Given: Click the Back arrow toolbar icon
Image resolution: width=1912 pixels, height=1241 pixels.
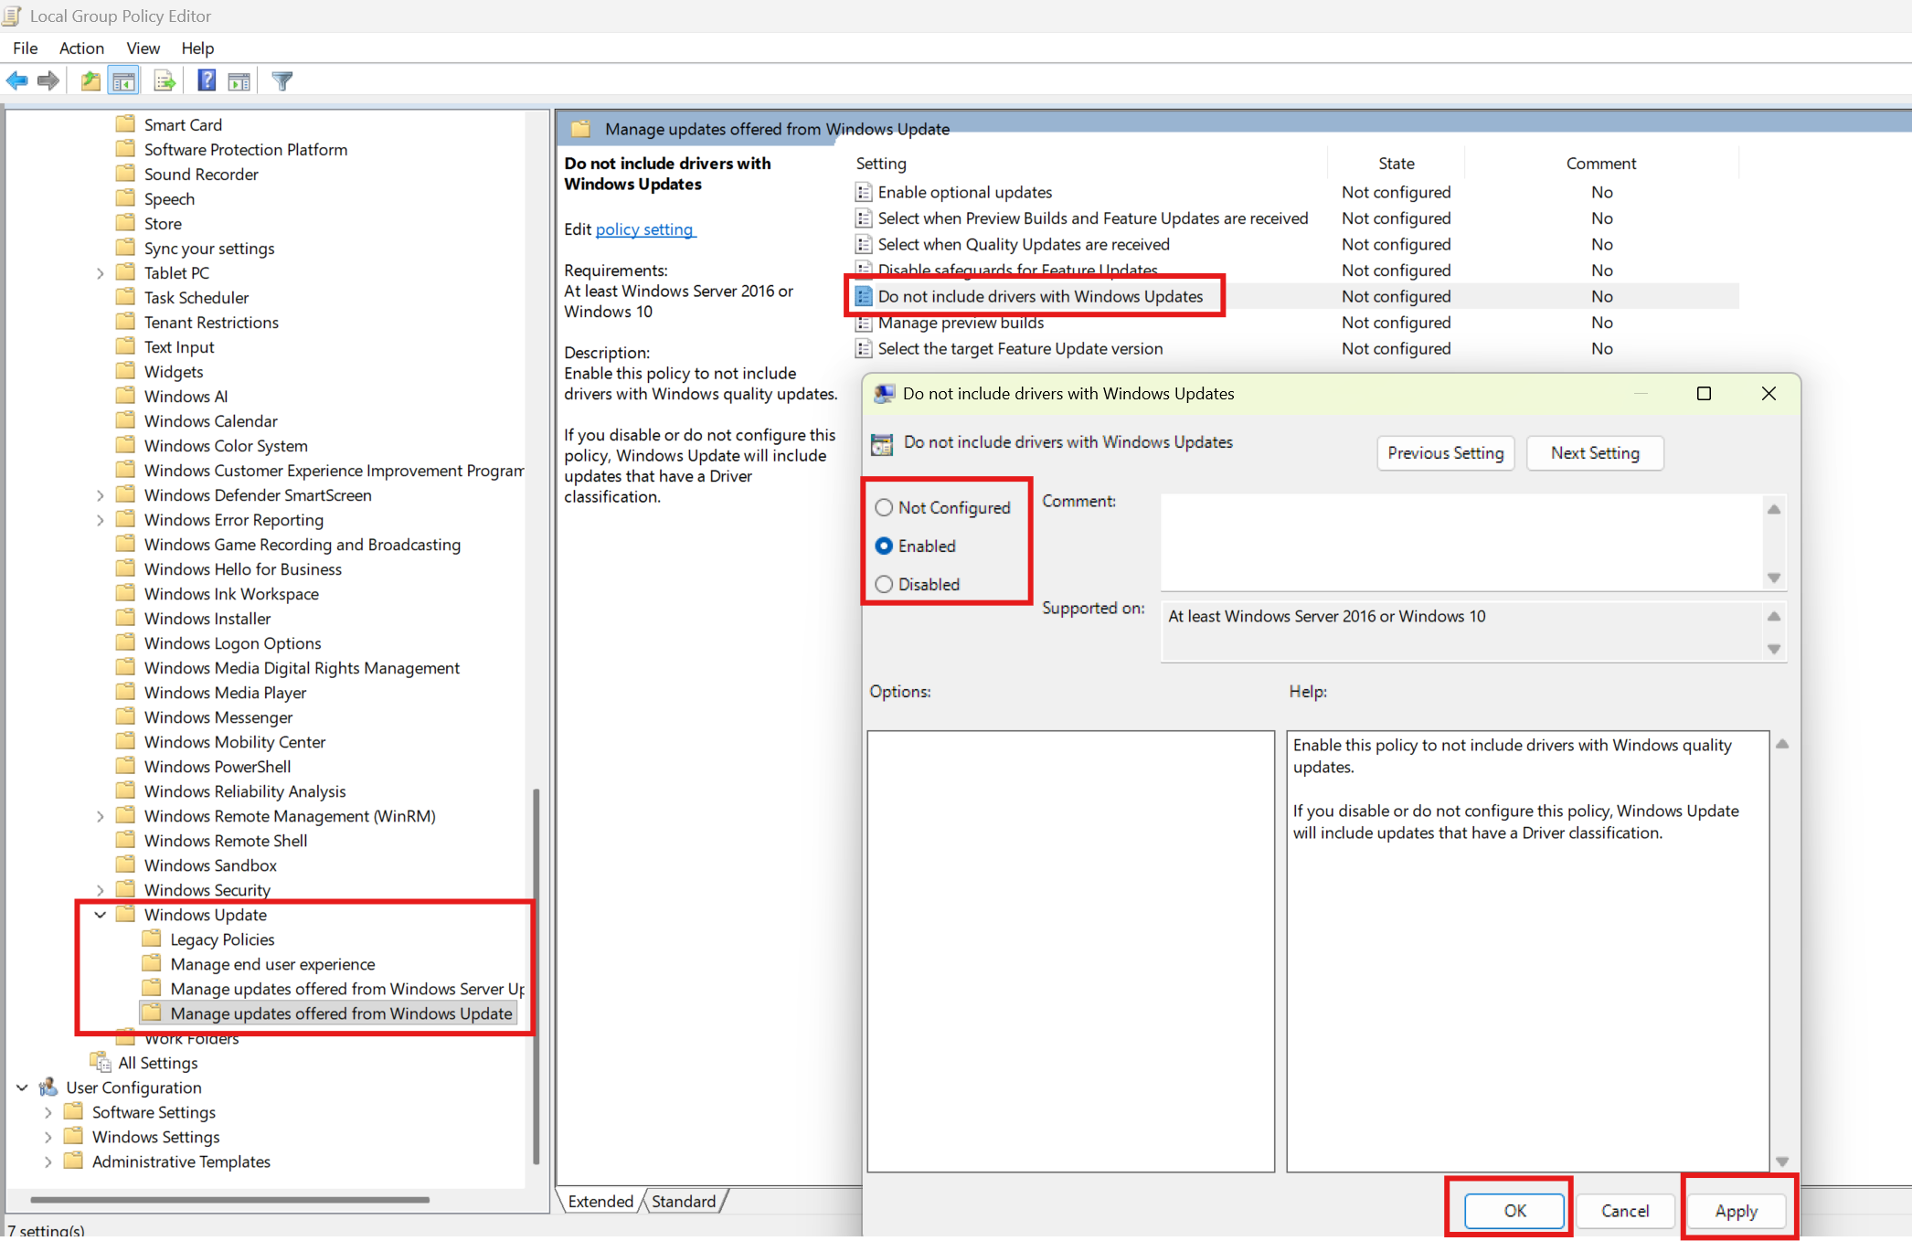Looking at the screenshot, I should 16,81.
